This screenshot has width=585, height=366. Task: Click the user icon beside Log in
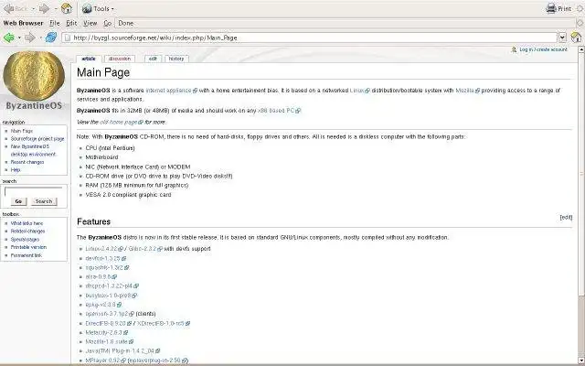coord(514,49)
